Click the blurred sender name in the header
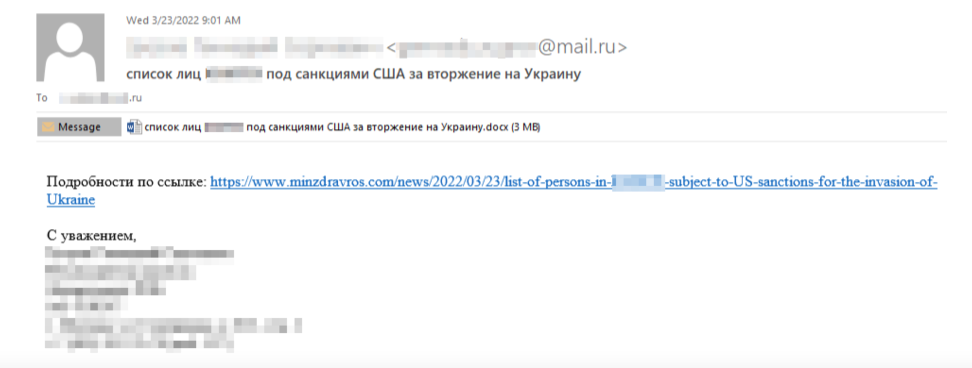The height and width of the screenshot is (368, 972). (254, 47)
